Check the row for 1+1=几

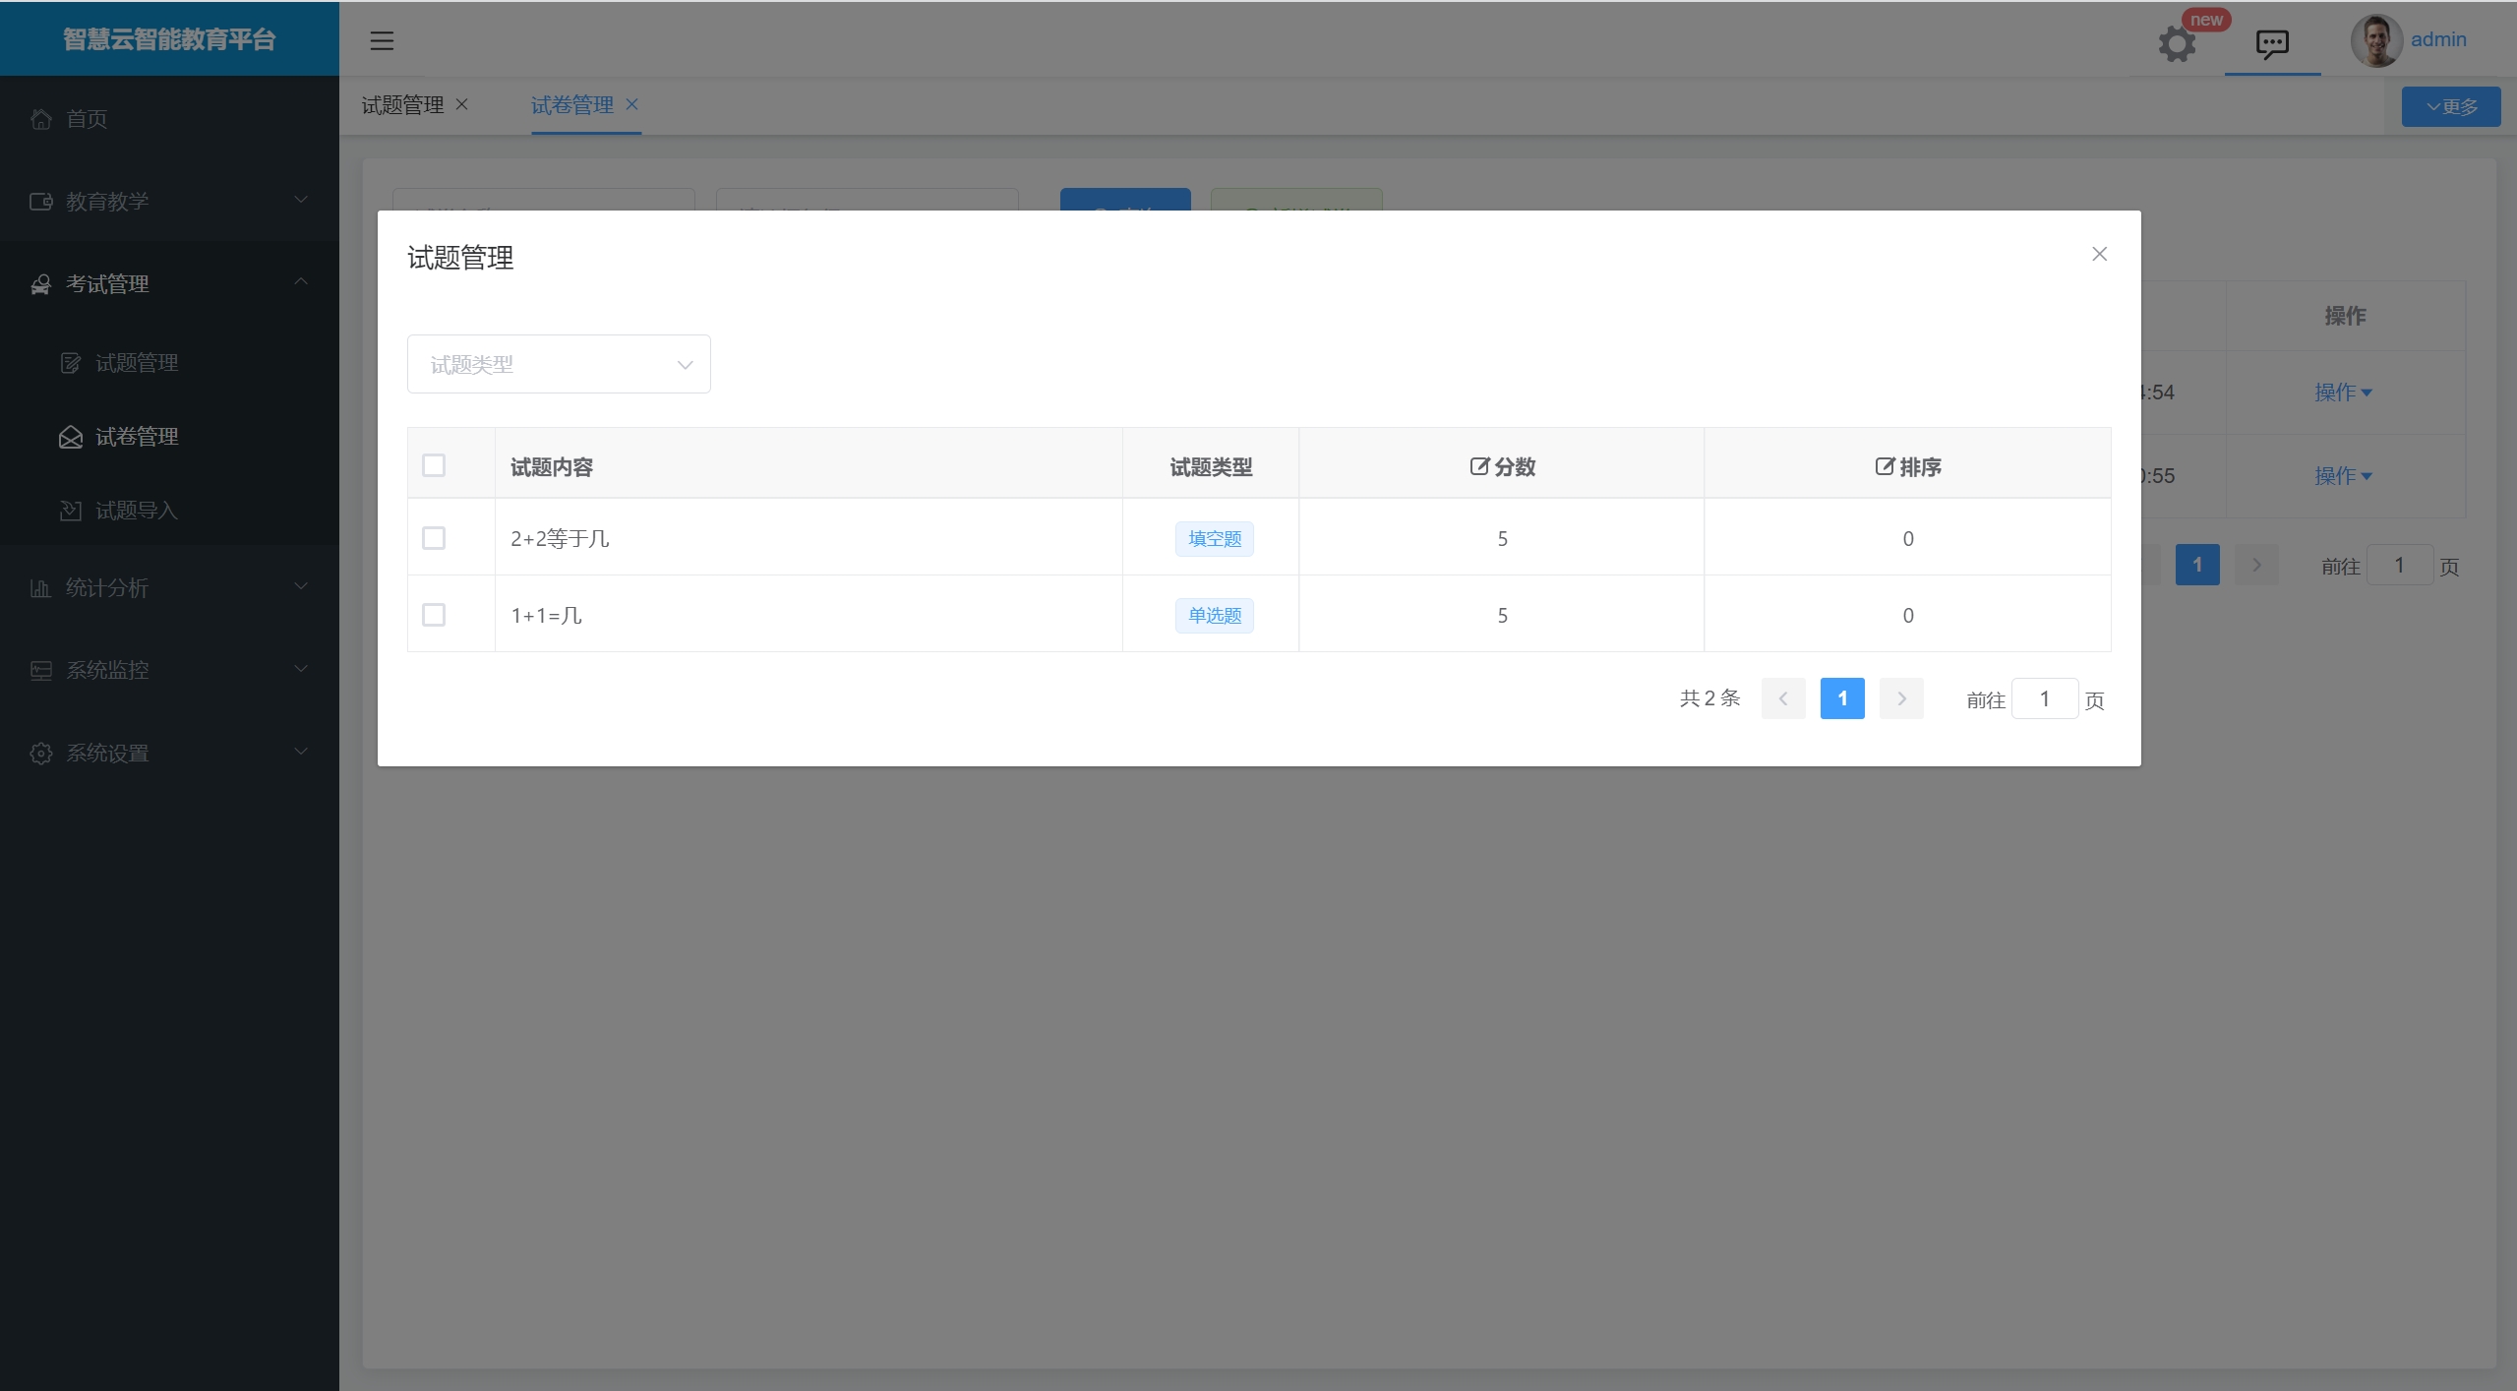[x=434, y=615]
